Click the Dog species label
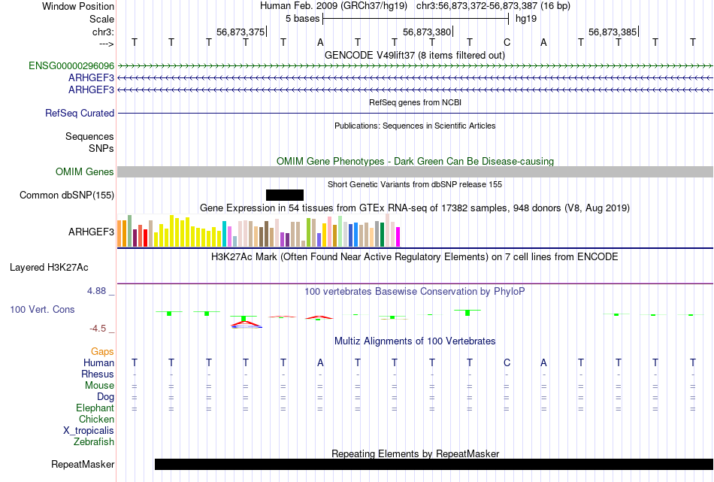714x482 pixels. click(x=106, y=396)
